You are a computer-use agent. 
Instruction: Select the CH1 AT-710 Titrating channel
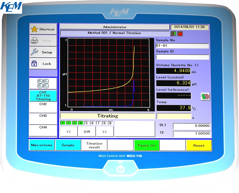(43, 96)
